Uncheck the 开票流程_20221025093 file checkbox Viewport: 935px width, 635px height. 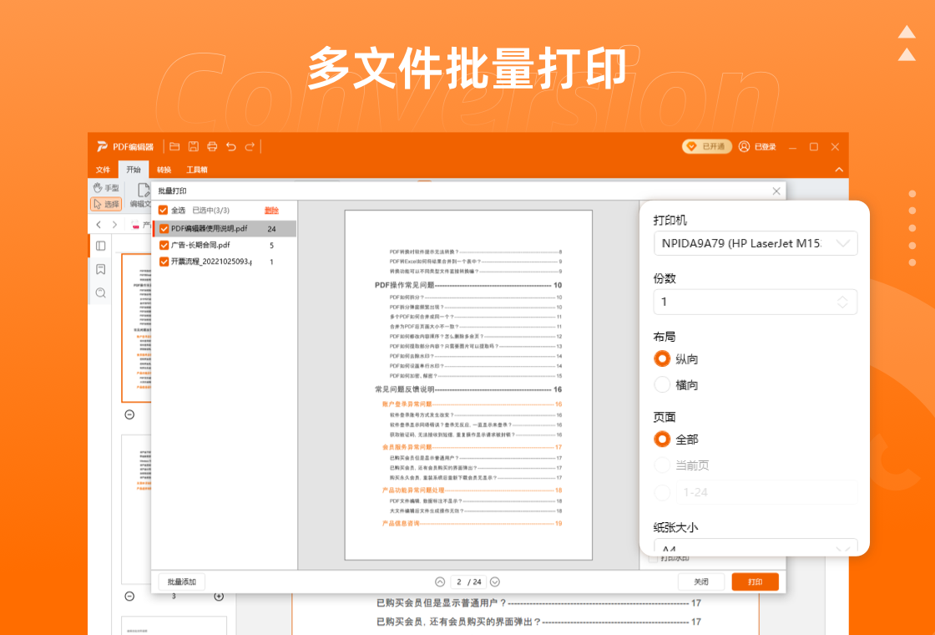coord(164,262)
